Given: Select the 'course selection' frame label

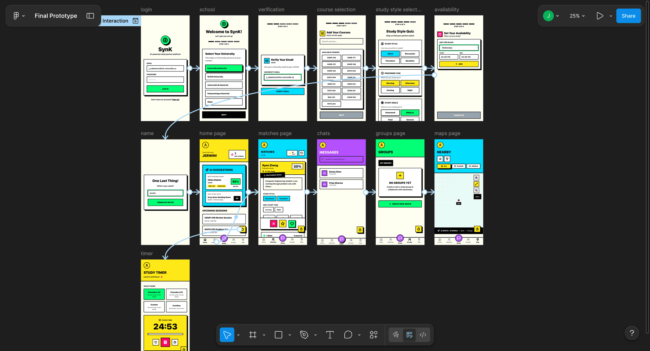Looking at the screenshot, I should point(336,10).
